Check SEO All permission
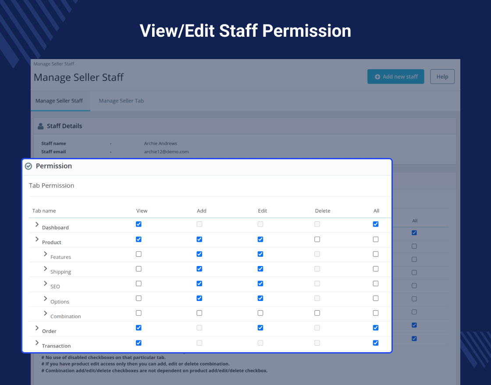Image resolution: width=491 pixels, height=385 pixels. pos(376,283)
